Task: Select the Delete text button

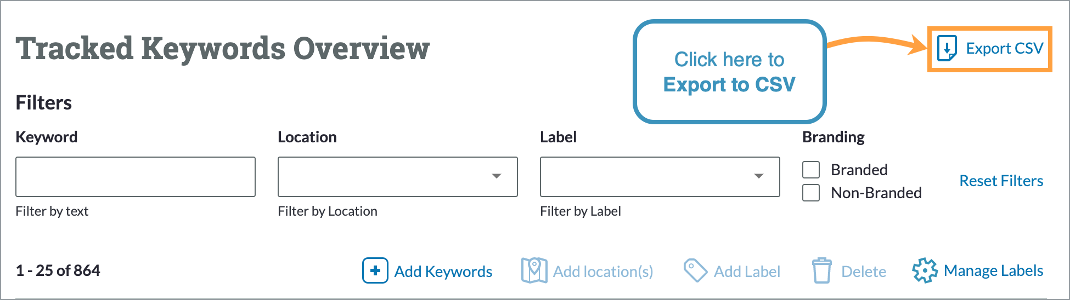Action: [864, 272]
